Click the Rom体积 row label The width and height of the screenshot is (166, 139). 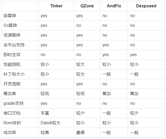[12, 123]
